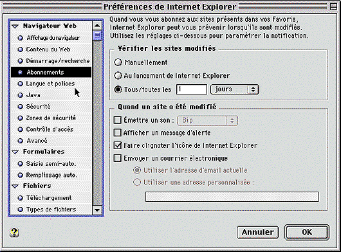Collapse the Navigateur Web section triangle
Image resolution: width=341 pixels, height=252 pixels.
[15, 26]
